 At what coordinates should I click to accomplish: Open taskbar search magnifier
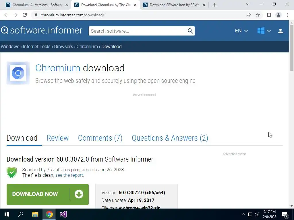pyautogui.click(x=21, y=214)
